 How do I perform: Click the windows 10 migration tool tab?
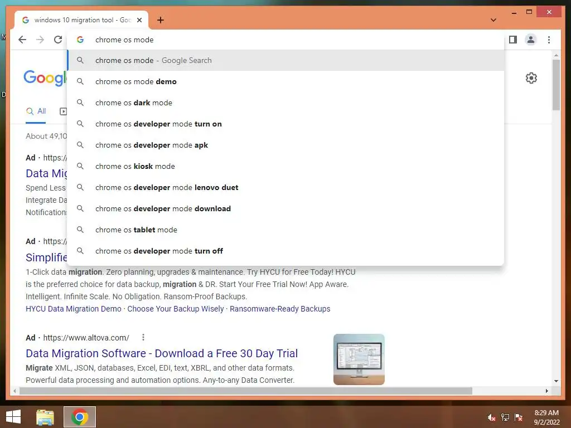(x=81, y=20)
